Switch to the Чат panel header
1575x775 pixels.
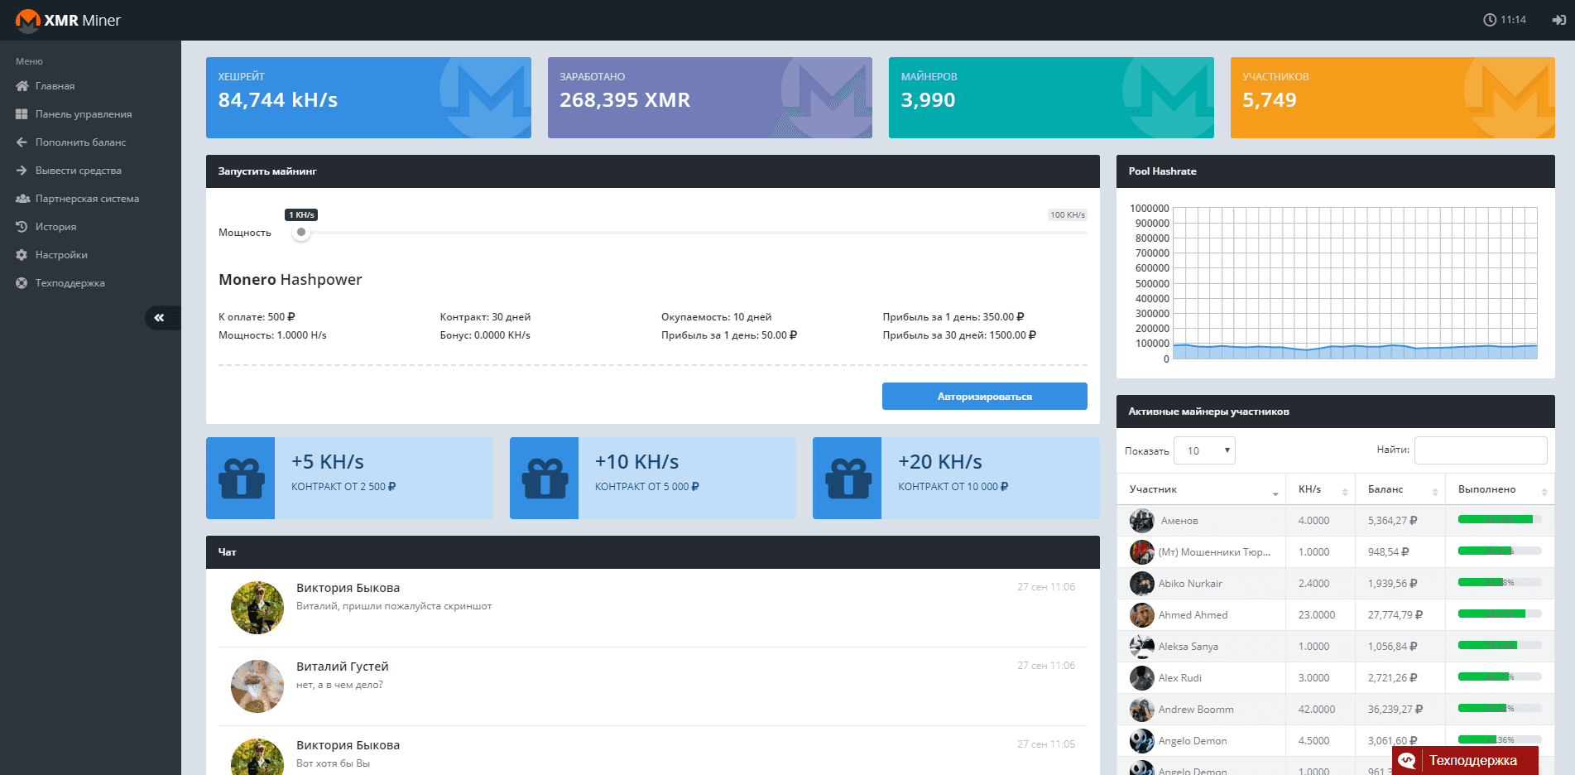tap(227, 552)
